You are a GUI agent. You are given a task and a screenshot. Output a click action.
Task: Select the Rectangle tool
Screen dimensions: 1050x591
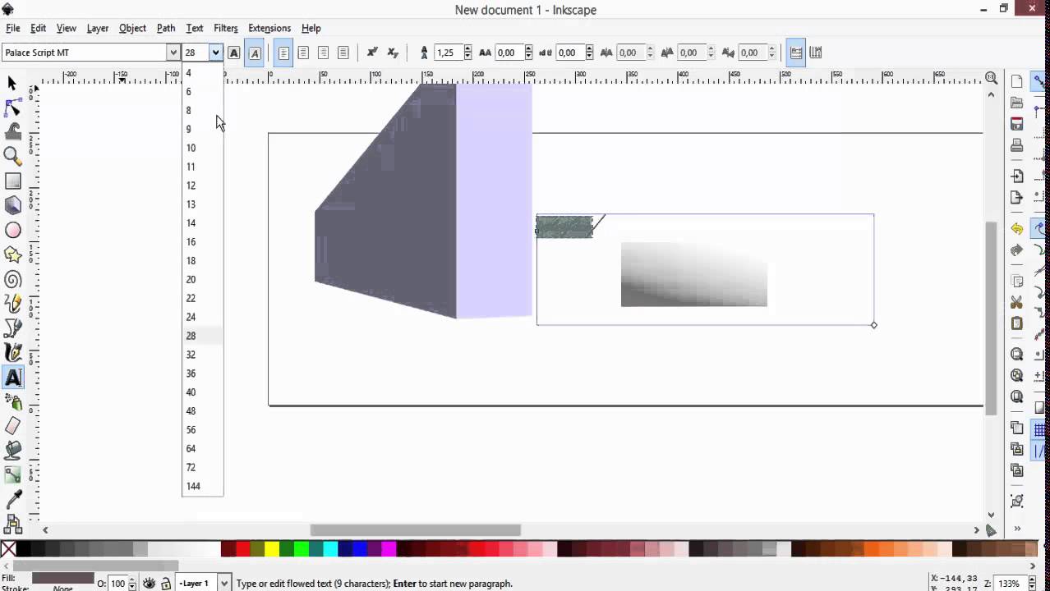click(12, 181)
